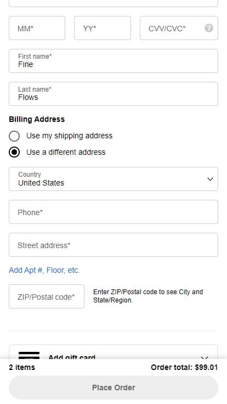Click the gift card icon
This screenshot has height=404, width=227.
tap(29, 355)
